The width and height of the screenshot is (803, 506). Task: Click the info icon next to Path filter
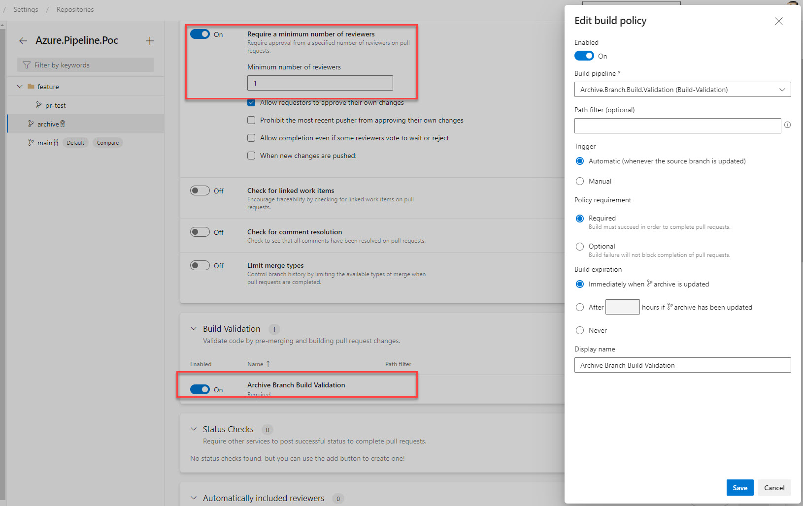787,125
